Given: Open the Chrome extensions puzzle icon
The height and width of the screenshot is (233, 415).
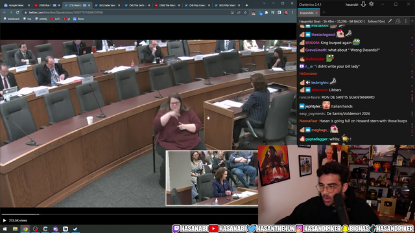Looking at the screenshot, I should pyautogui.click(x=267, y=12).
